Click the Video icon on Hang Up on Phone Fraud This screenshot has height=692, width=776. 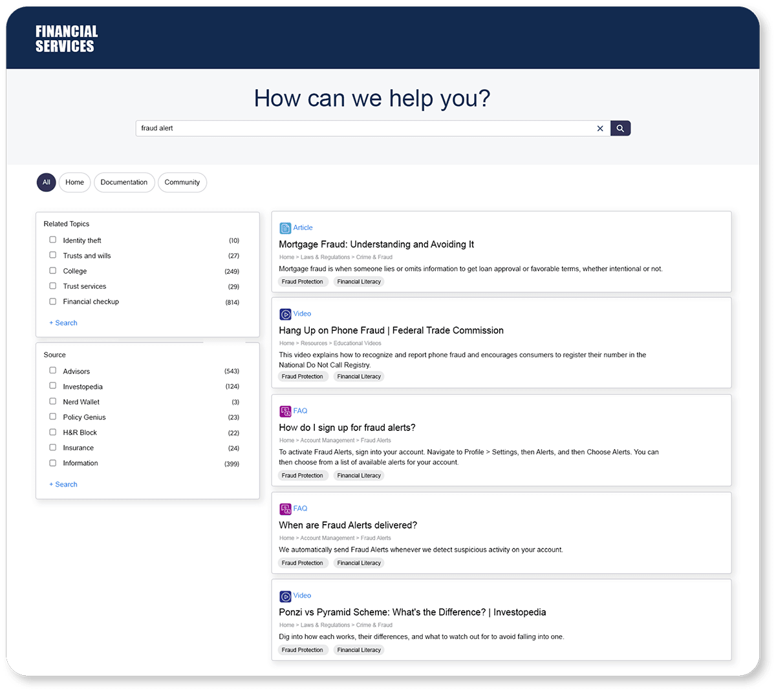tap(285, 314)
